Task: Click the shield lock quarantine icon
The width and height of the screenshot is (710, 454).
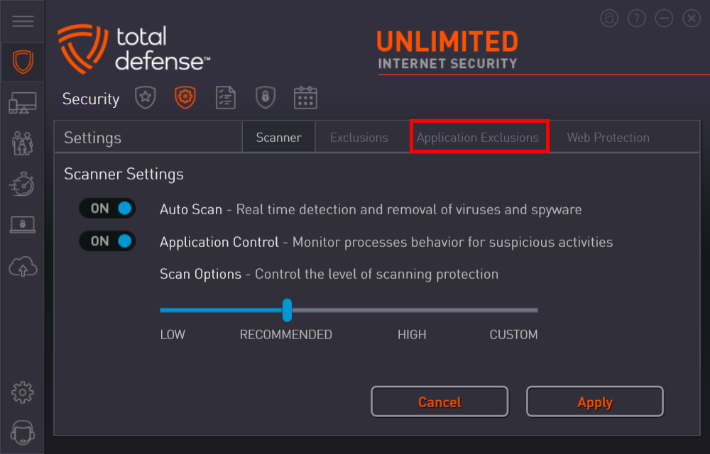Action: pos(266,98)
